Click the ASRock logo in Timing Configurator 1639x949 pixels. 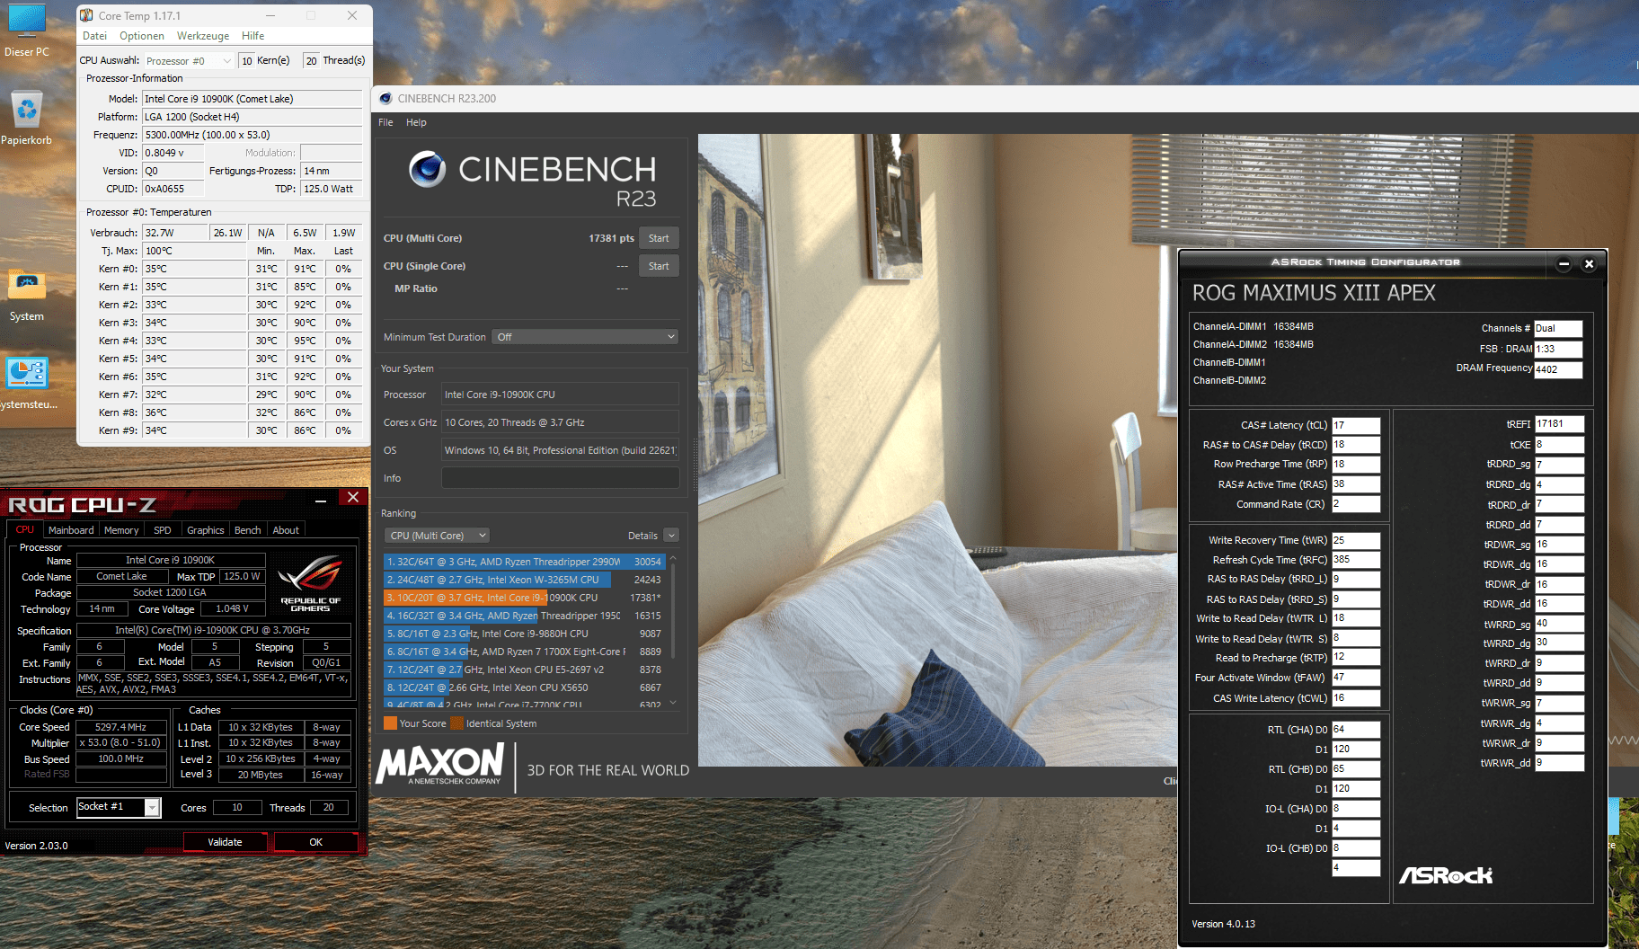coord(1446,874)
